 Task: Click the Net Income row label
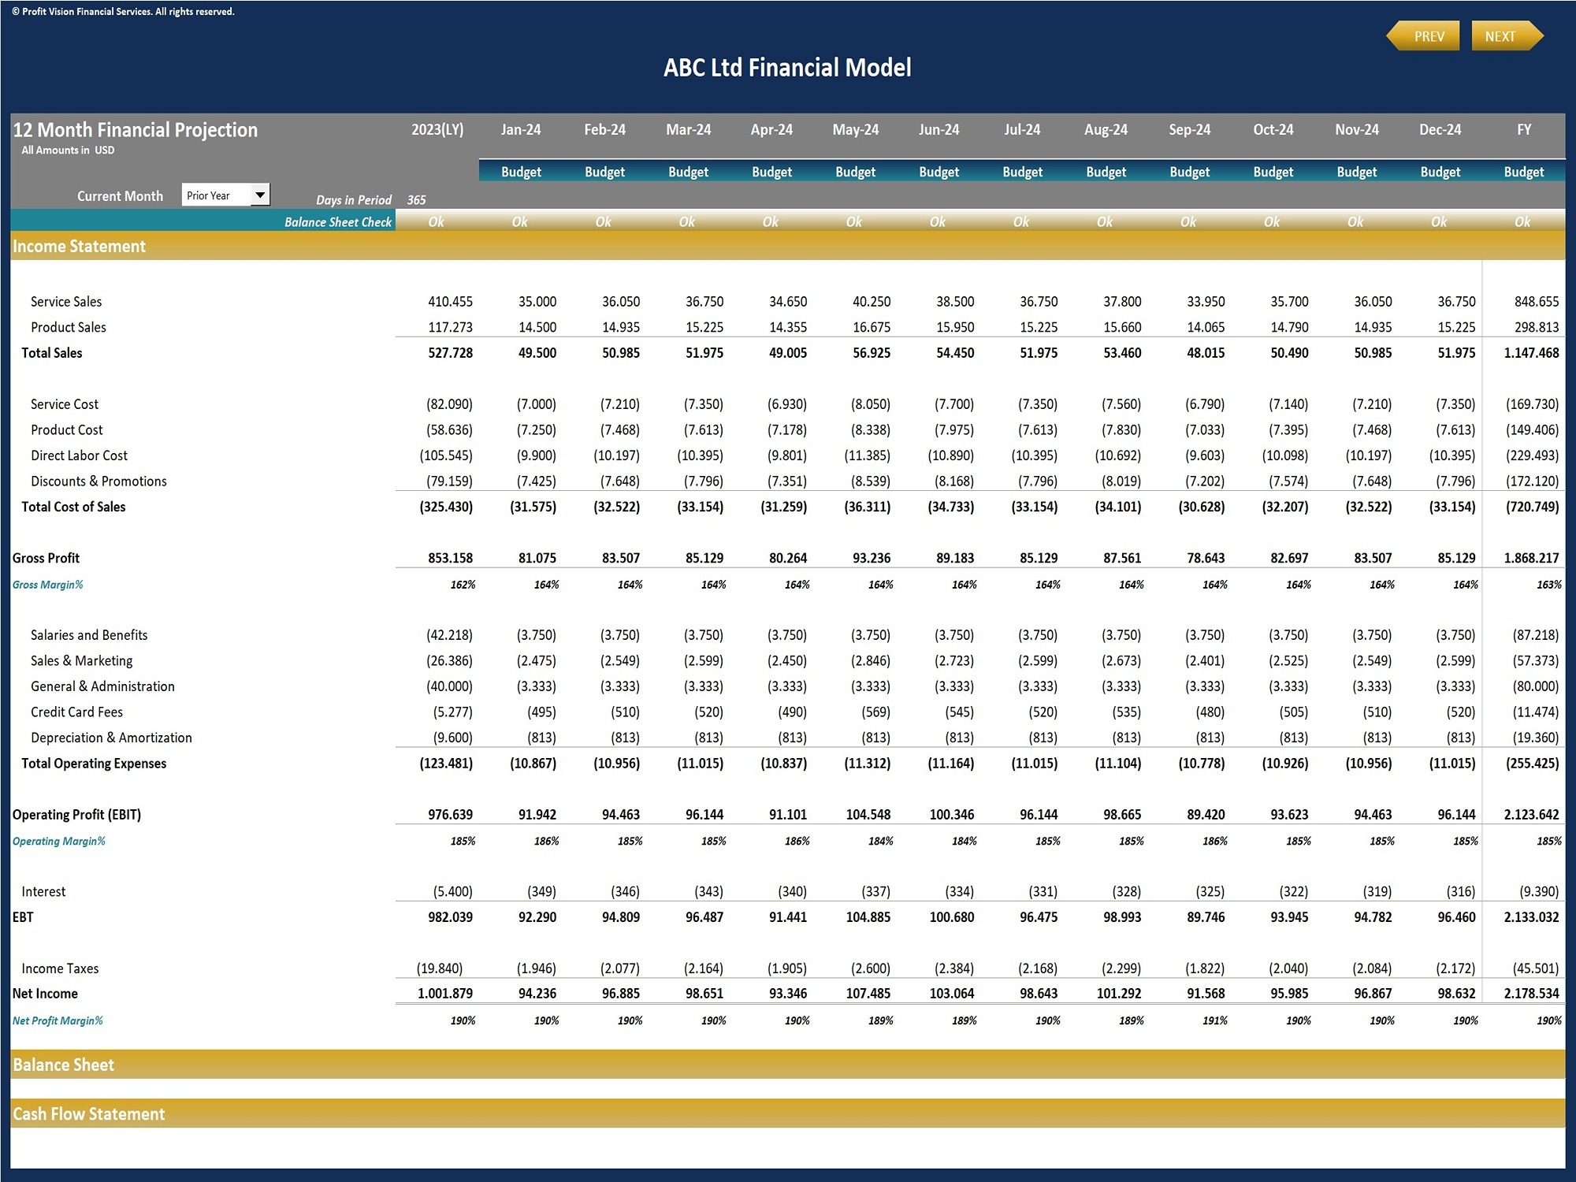45,994
